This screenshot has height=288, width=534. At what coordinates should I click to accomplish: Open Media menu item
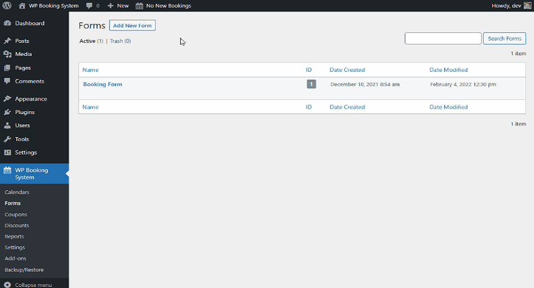click(x=24, y=54)
